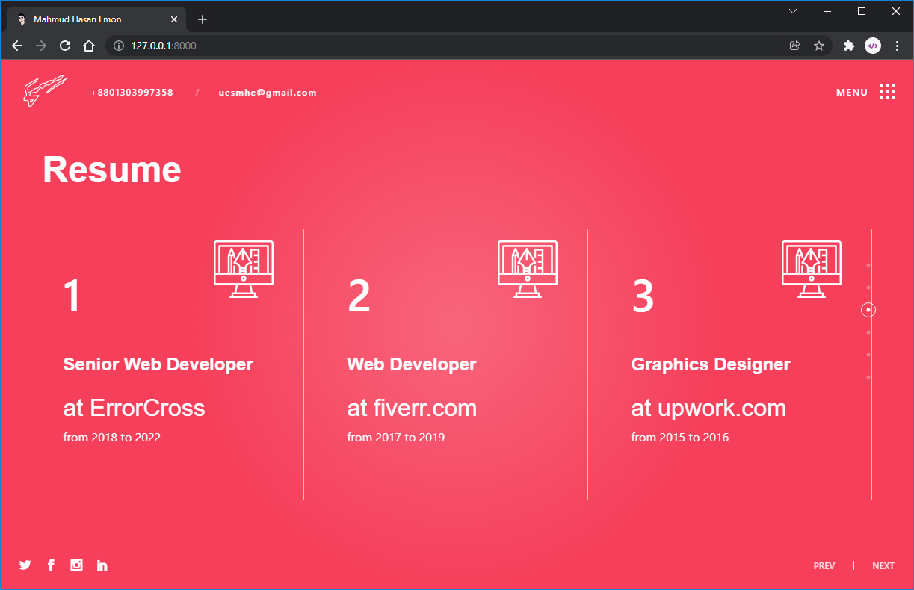Screen dimensions: 914x590
Task: Click 'from 2018 to 2022' text
Action: [x=112, y=437]
